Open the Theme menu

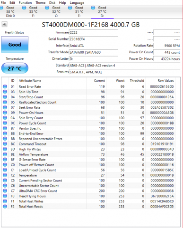(x=41, y=3)
